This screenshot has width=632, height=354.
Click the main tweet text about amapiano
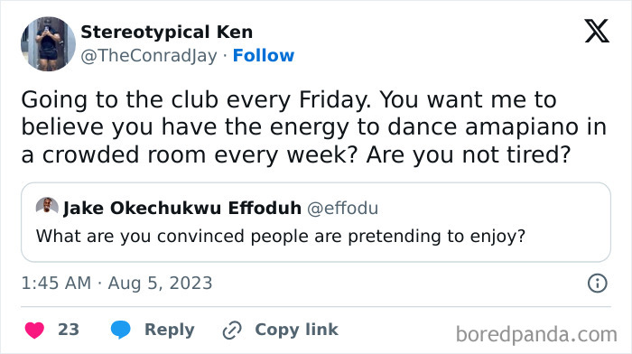[x=313, y=127]
